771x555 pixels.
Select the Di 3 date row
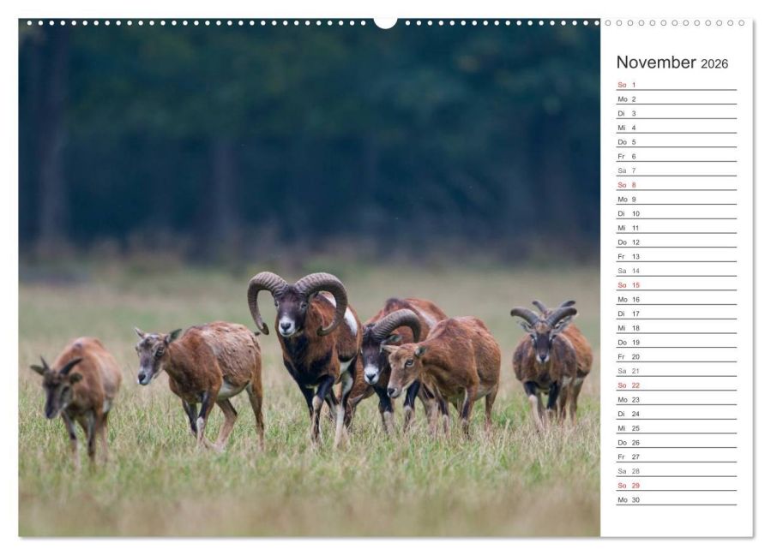pyautogui.click(x=677, y=113)
